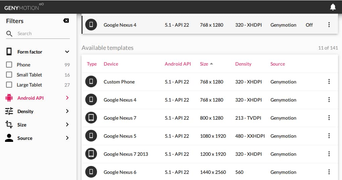Click the Custom Phone device icon
This screenshot has width=342, height=180.
point(91,82)
